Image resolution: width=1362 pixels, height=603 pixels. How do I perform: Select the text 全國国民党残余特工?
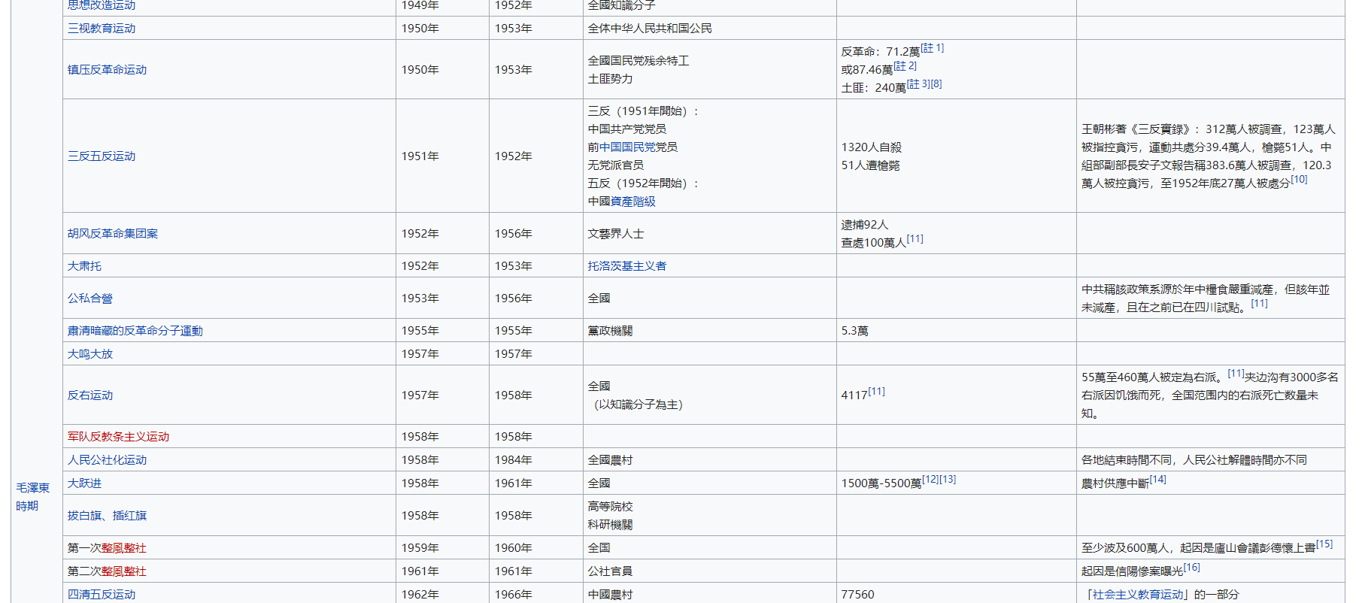click(639, 61)
